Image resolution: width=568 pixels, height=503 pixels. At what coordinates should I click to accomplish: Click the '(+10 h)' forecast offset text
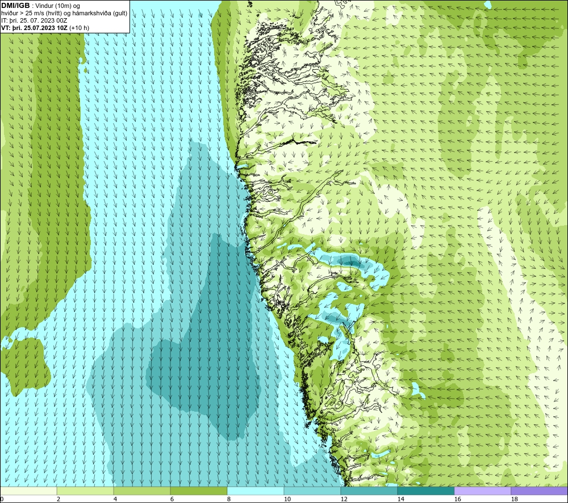[x=79, y=28]
